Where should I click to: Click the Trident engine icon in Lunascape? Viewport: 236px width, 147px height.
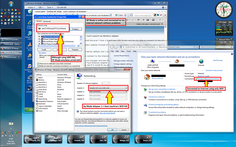pos(116,15)
